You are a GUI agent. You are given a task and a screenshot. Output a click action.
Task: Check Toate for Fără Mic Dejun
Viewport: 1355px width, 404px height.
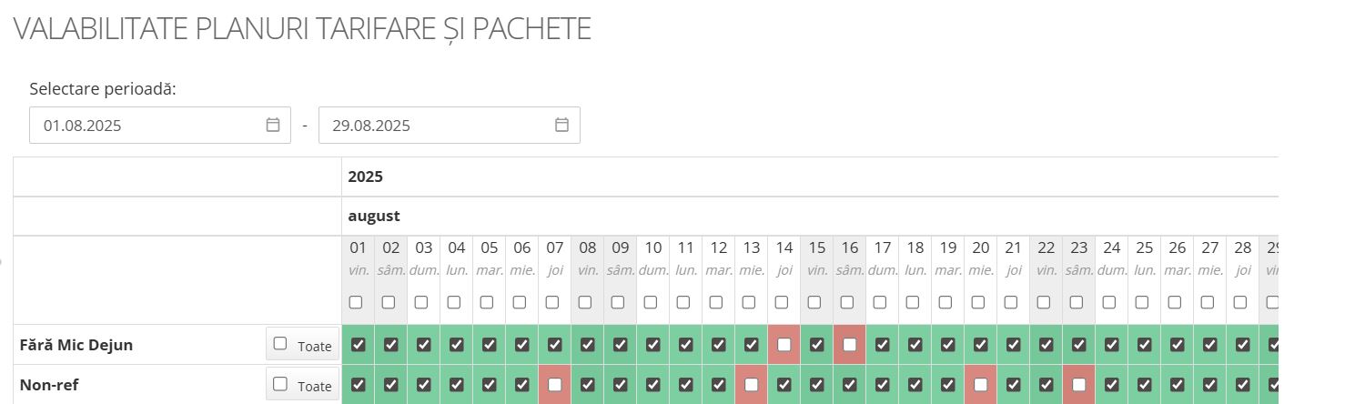[x=280, y=344]
